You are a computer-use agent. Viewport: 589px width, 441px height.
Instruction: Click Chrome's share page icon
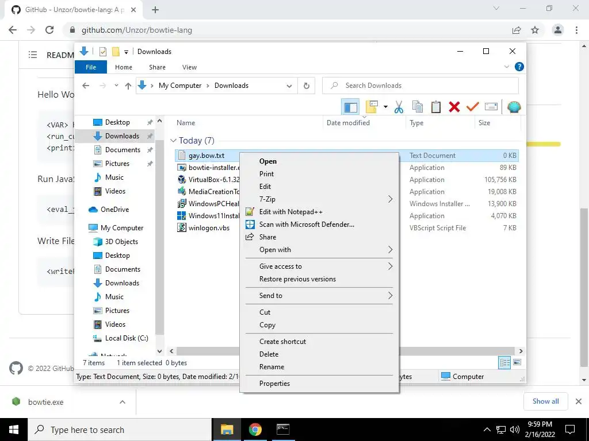(517, 30)
